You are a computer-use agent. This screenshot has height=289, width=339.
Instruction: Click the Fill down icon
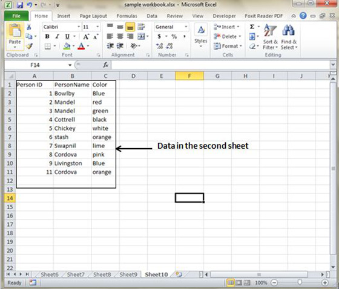[252, 36]
